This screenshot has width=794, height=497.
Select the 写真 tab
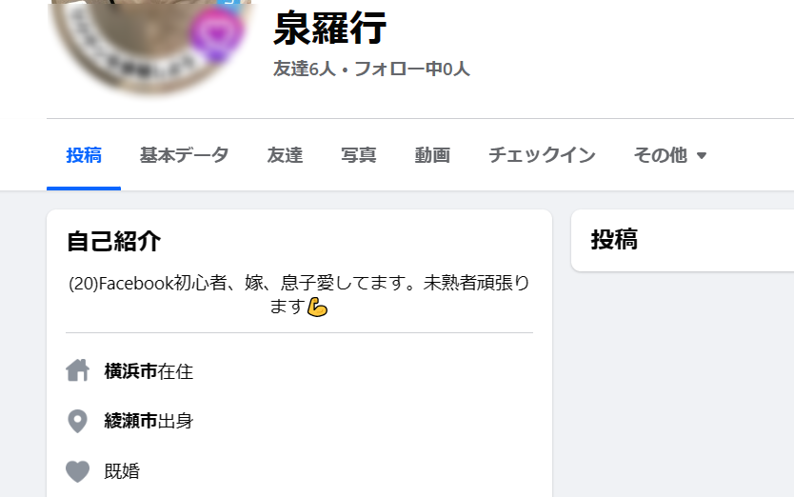359,155
